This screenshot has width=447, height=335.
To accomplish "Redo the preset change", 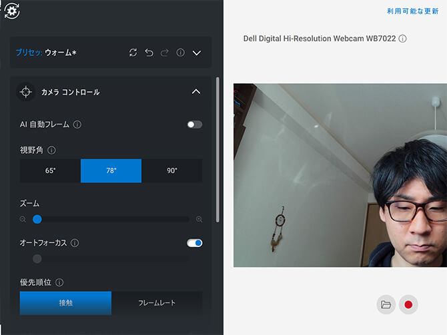I will pyautogui.click(x=165, y=53).
